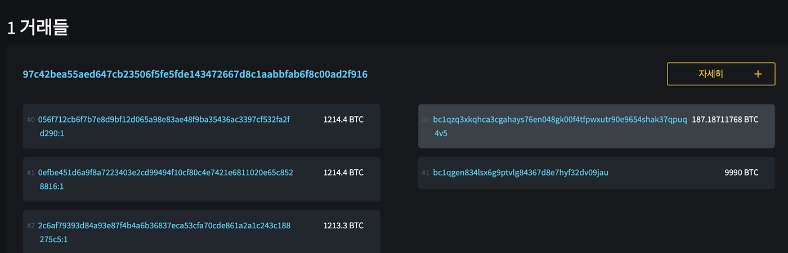The height and width of the screenshot is (253, 788).
Task: Click the #2 index label of third input
Action: coord(31,225)
